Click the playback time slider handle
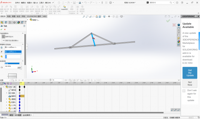The image size is (200, 119). [x=50, y=80]
